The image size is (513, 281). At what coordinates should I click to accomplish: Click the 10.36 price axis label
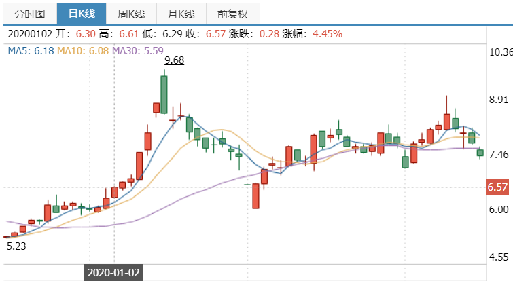pyautogui.click(x=499, y=52)
